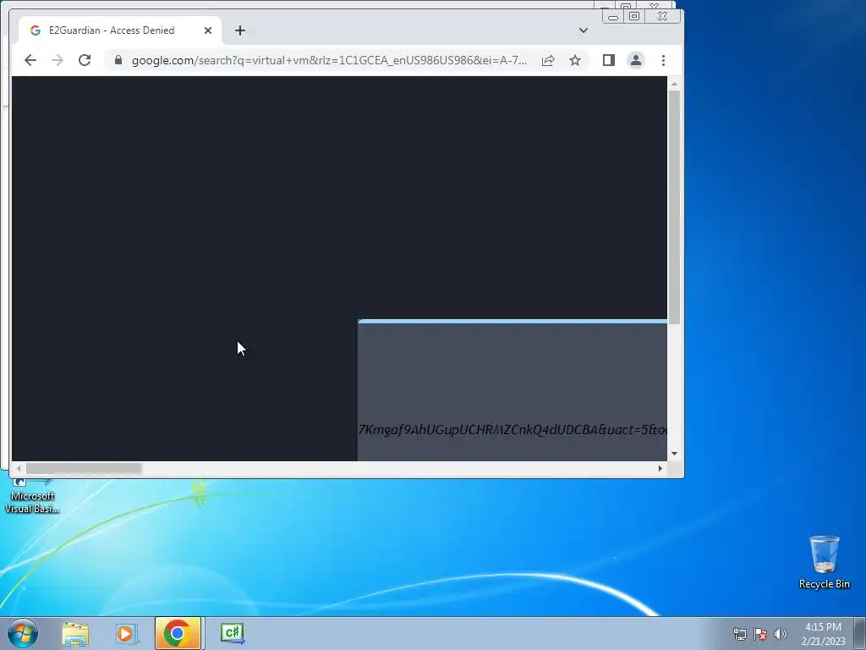Reload the current Chrome page

point(85,60)
